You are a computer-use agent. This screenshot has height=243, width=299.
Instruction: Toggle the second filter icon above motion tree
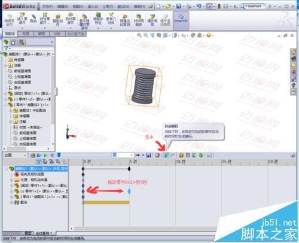click(45, 162)
